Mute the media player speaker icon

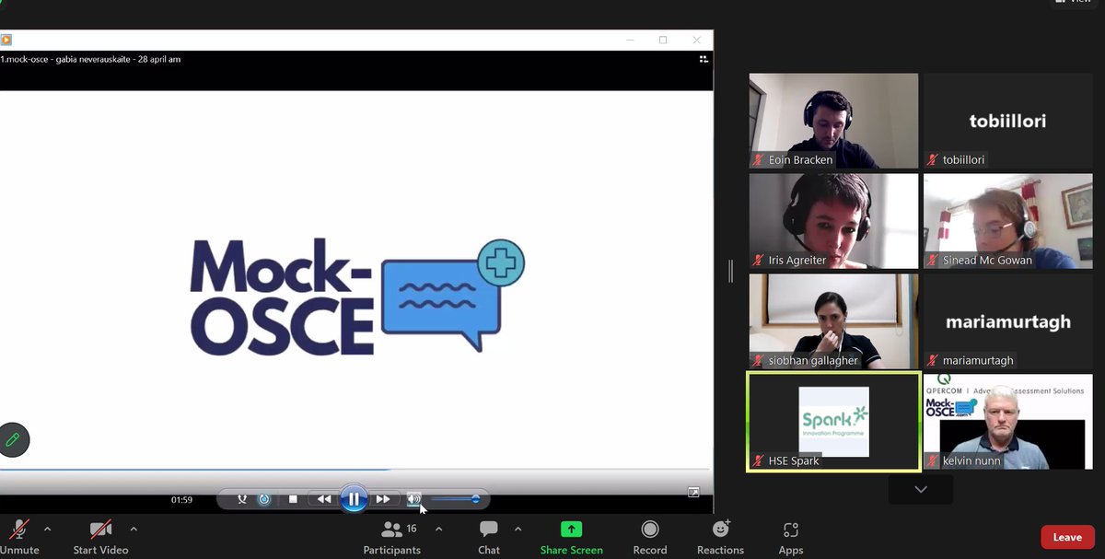[414, 499]
